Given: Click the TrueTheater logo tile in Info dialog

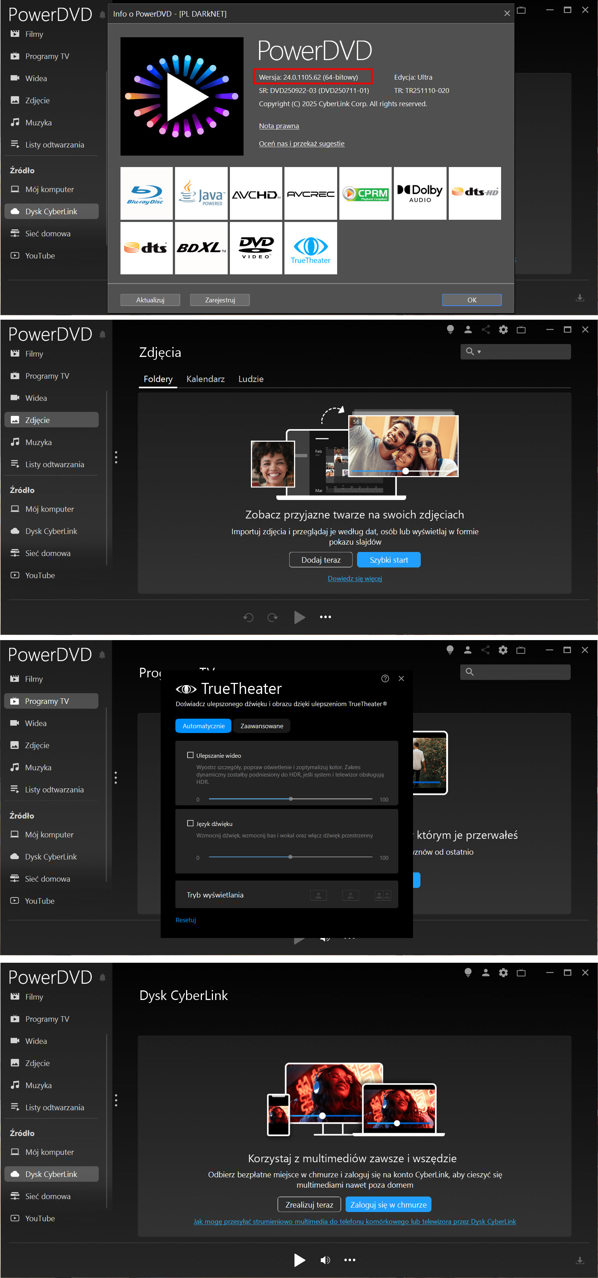Looking at the screenshot, I should (310, 248).
